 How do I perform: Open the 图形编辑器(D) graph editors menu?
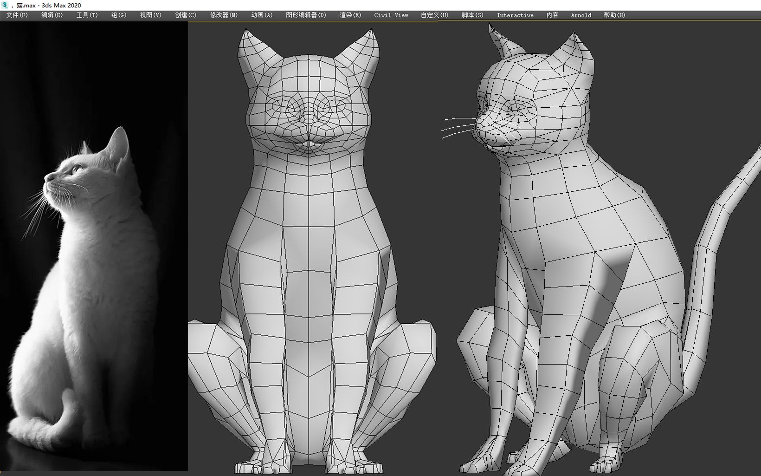306,15
